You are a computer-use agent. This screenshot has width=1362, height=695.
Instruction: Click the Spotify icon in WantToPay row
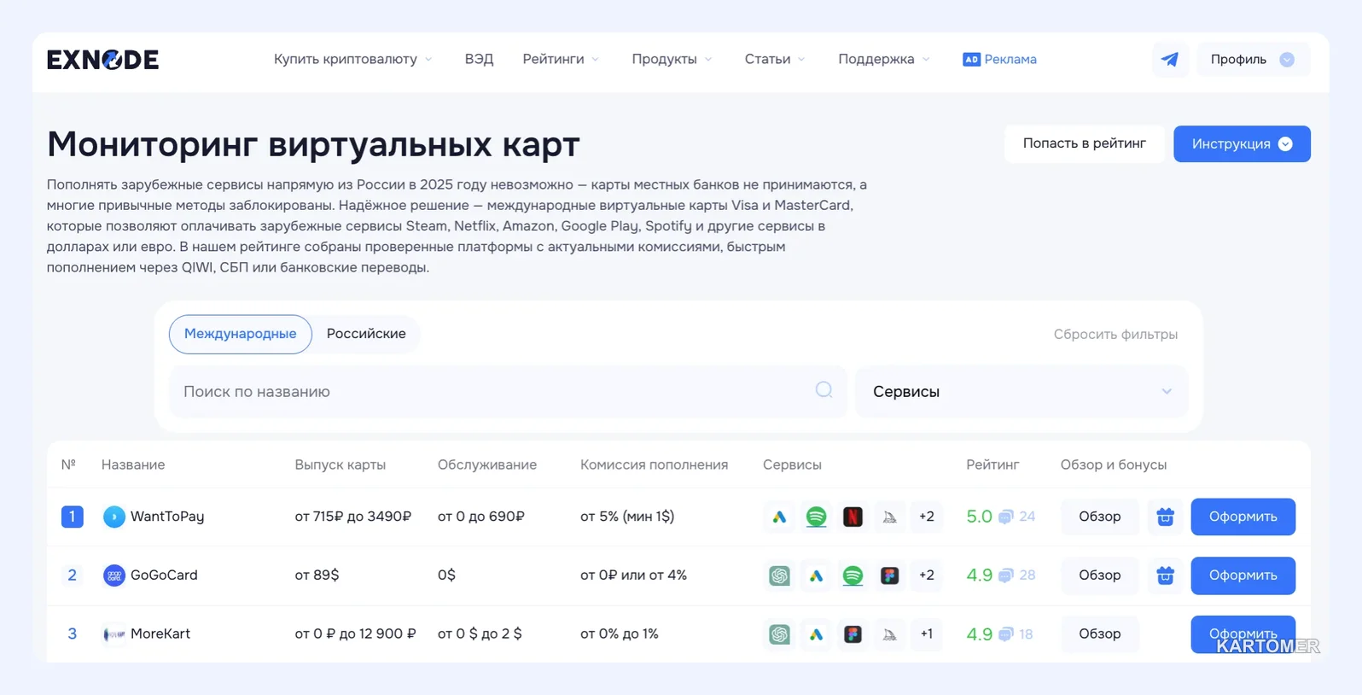pyautogui.click(x=816, y=517)
